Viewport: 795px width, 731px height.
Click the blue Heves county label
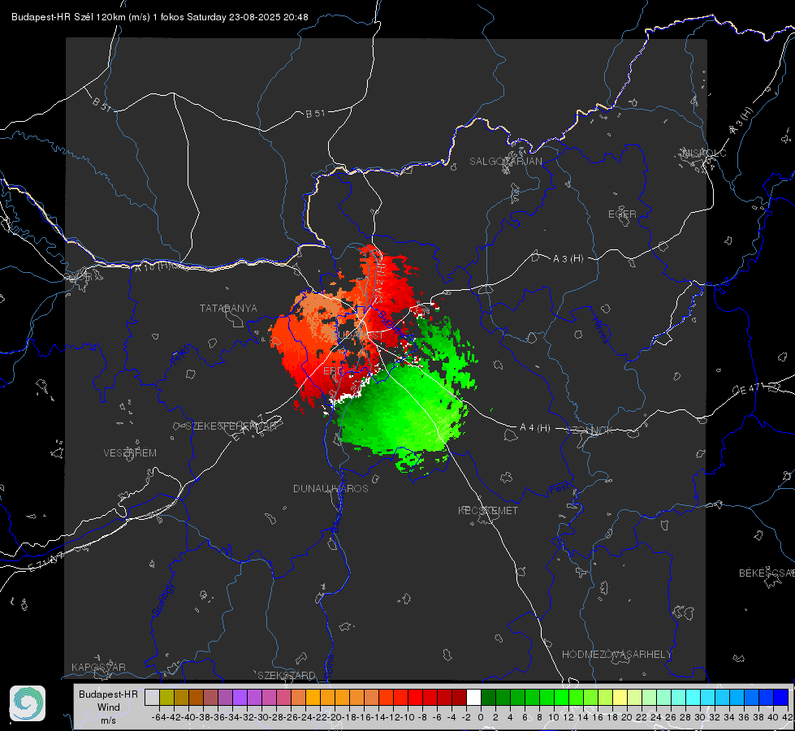600,329
